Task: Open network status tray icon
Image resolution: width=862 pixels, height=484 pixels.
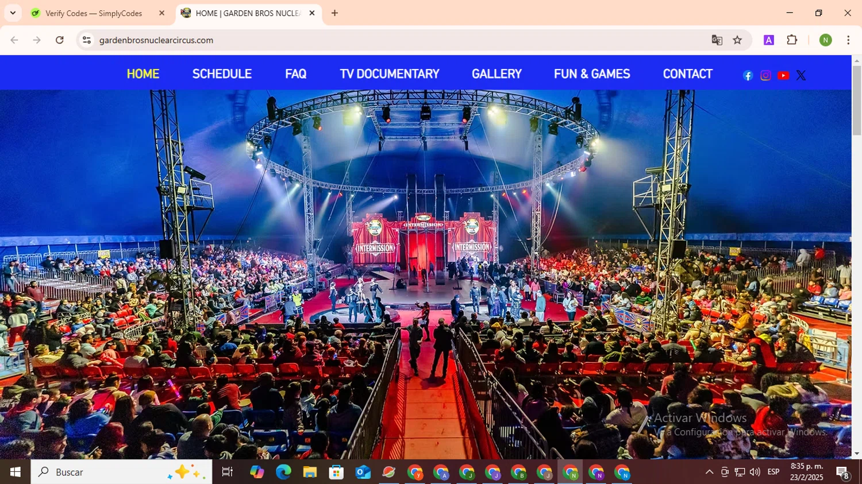Action: tap(740, 472)
